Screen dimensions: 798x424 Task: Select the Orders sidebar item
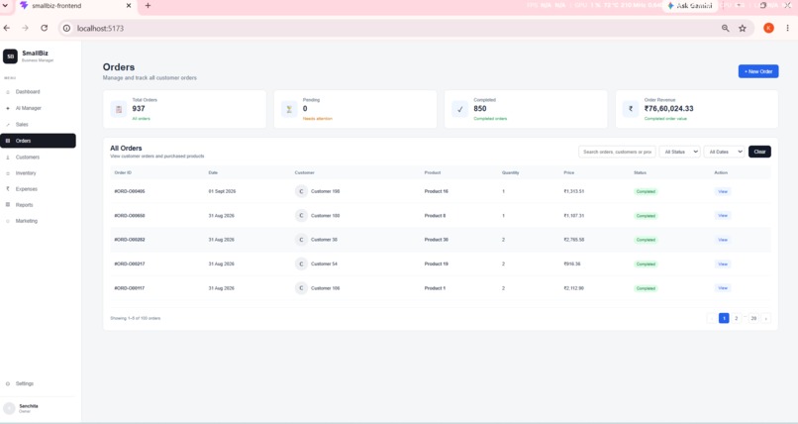38,141
